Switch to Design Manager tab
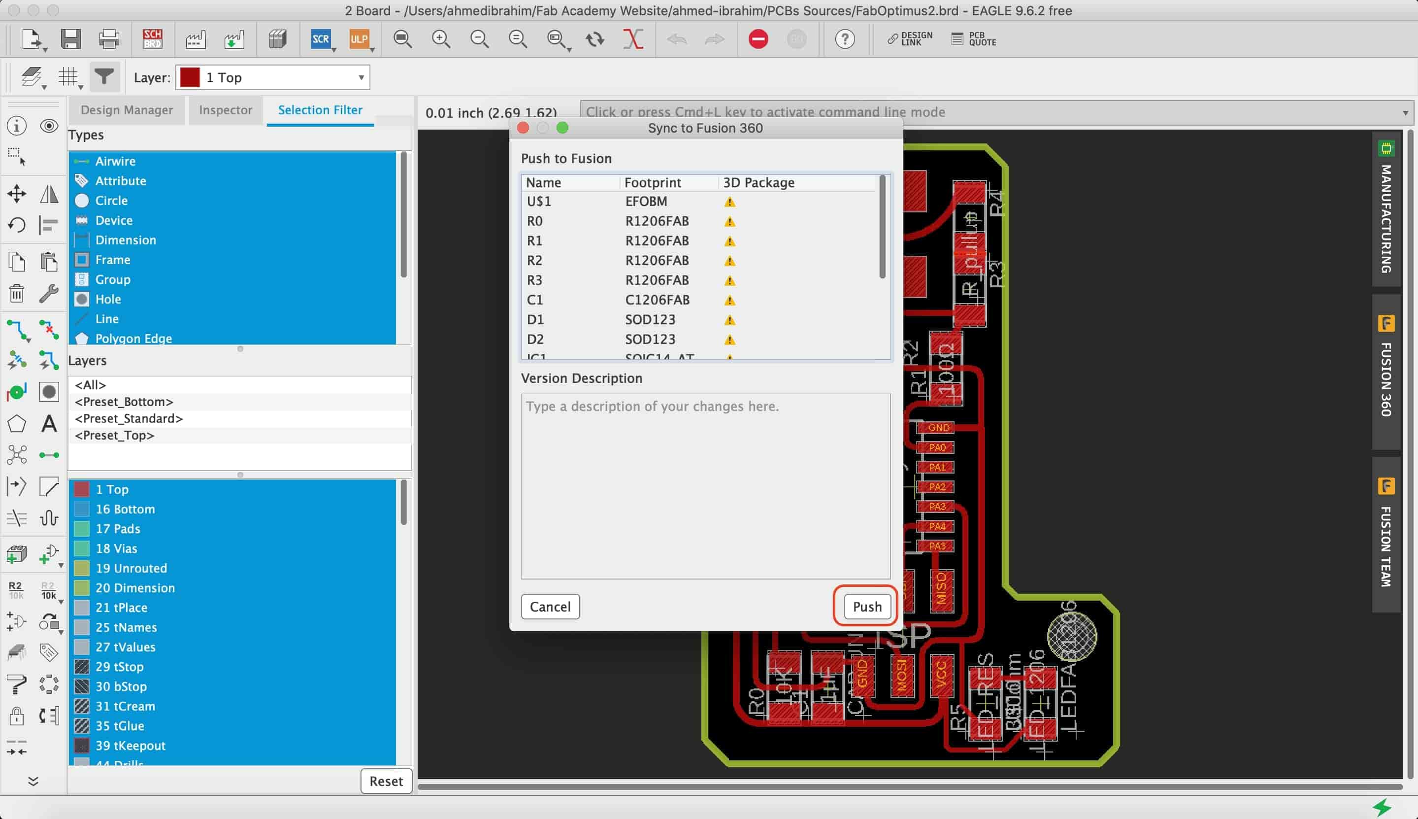 (x=128, y=108)
